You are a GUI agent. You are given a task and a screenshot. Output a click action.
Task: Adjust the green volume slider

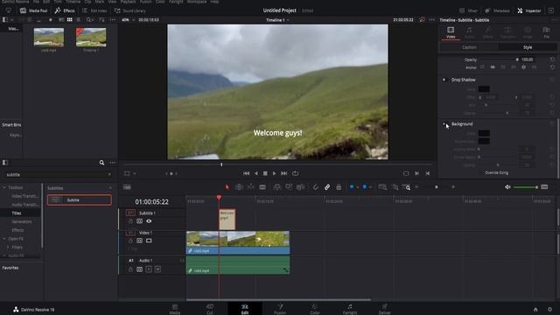(x=525, y=187)
